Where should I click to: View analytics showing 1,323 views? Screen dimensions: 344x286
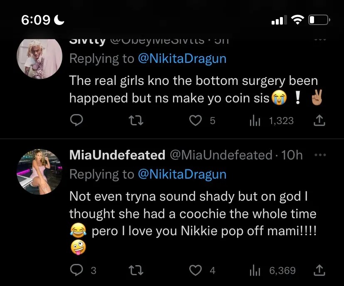254,121
